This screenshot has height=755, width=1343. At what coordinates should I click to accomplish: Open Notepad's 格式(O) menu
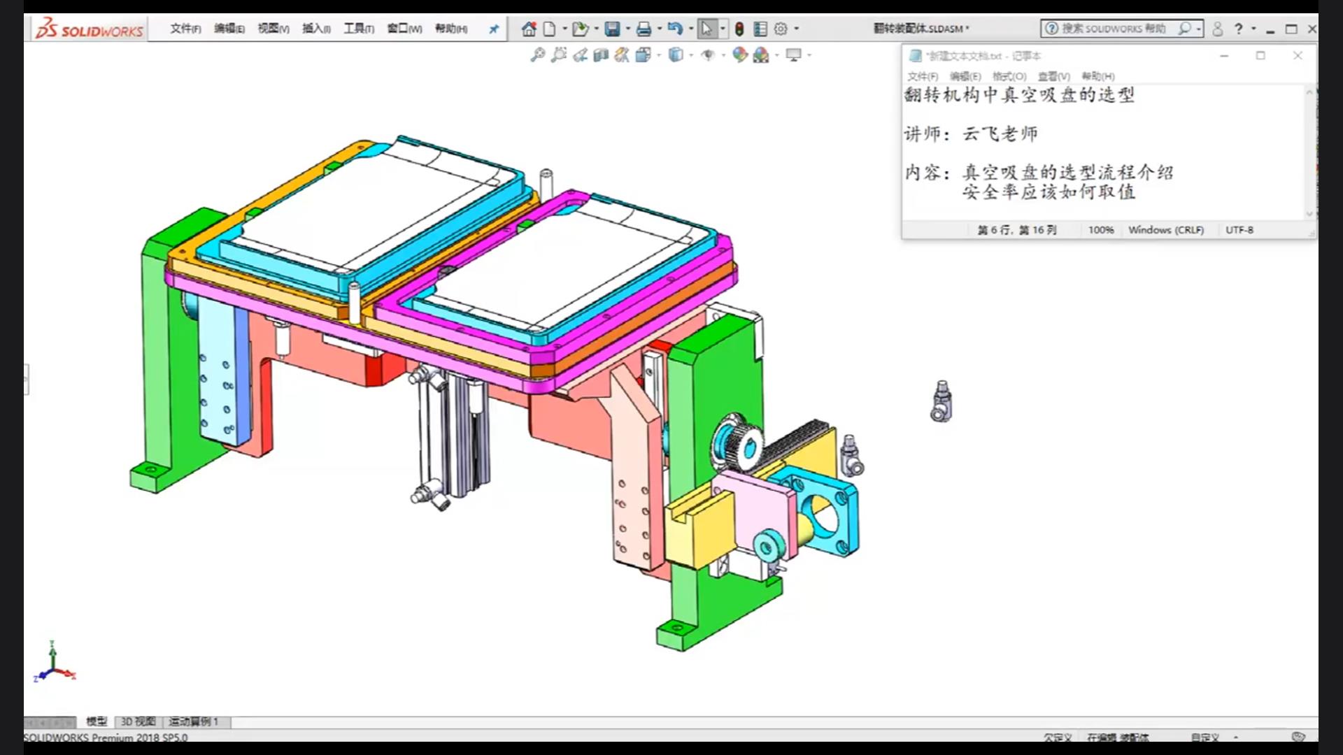tap(1009, 76)
